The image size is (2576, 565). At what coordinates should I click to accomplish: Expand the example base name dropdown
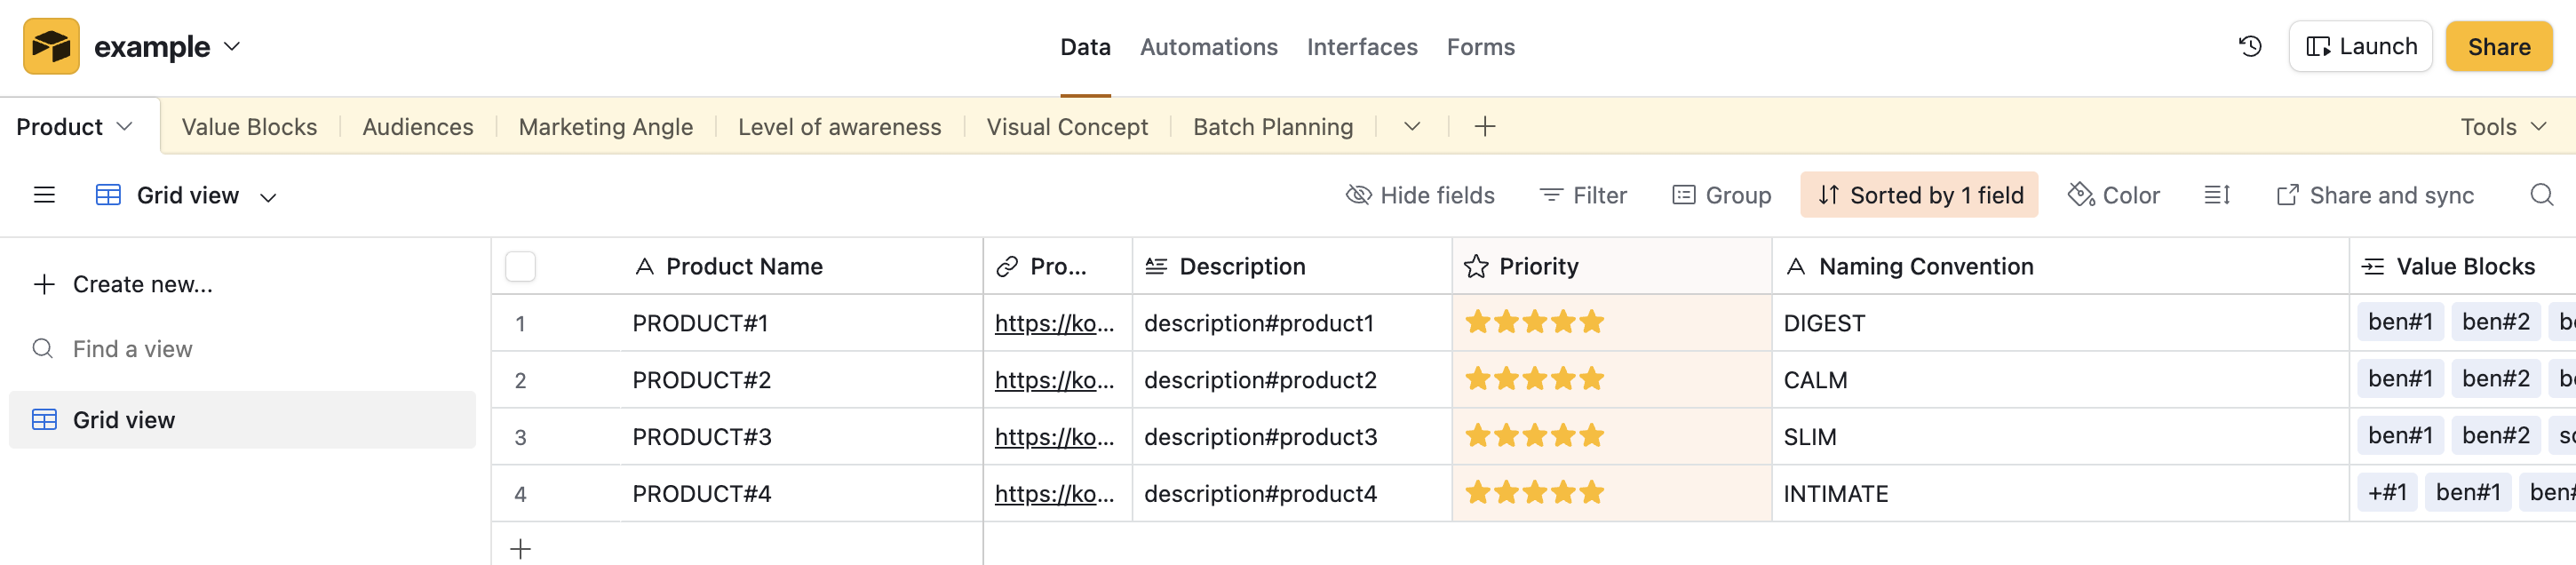232,46
